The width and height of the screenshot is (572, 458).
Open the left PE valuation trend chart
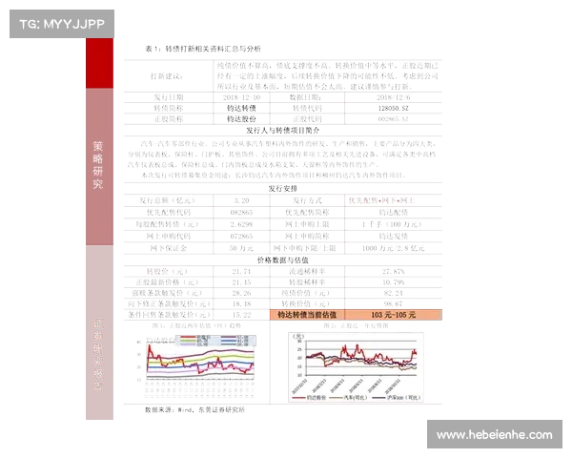[199, 366]
